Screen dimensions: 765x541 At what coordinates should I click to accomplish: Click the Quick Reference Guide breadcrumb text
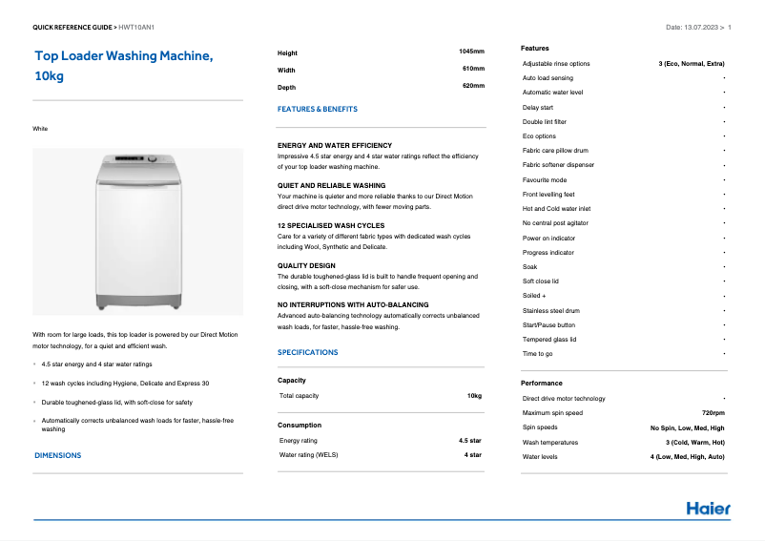click(x=72, y=28)
